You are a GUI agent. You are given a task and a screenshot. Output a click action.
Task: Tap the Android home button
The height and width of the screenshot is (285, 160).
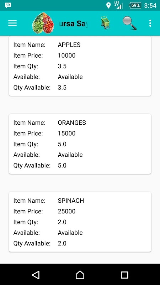click(80, 275)
